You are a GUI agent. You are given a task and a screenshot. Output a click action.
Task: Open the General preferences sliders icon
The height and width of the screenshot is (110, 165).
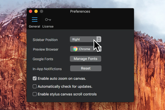pyautogui.click(x=35, y=20)
